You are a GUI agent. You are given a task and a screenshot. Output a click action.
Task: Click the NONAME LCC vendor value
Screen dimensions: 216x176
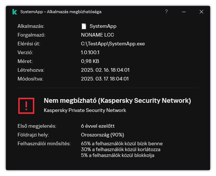click(x=97, y=35)
